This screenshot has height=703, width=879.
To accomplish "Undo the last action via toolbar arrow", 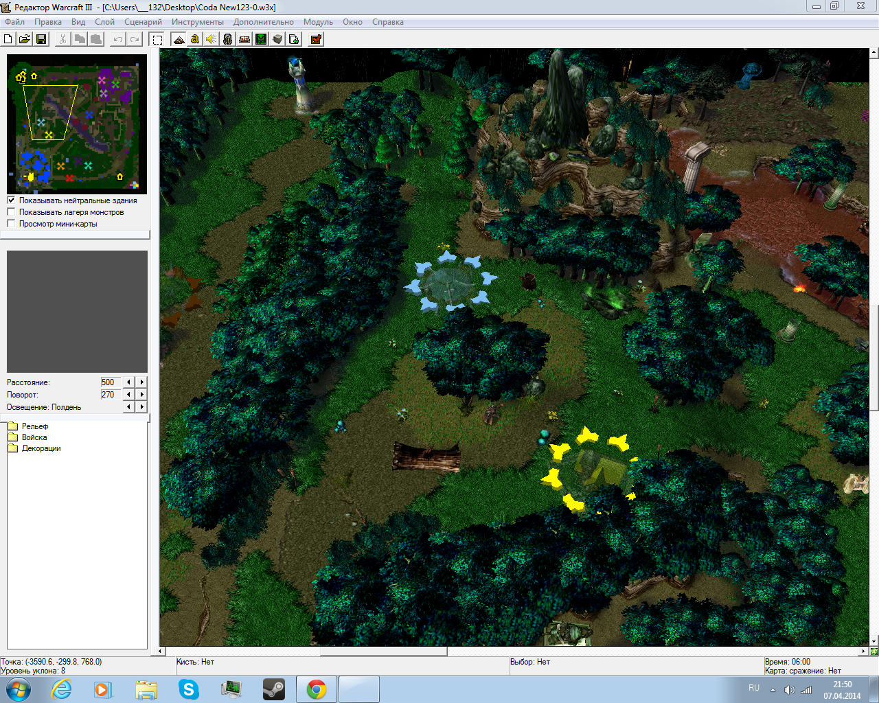I will tap(118, 39).
